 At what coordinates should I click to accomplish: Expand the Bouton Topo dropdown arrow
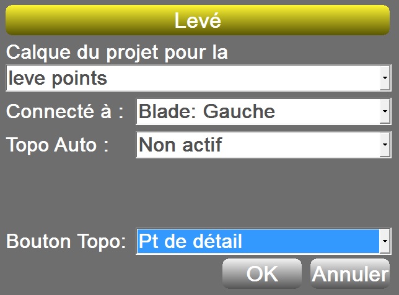click(385, 241)
